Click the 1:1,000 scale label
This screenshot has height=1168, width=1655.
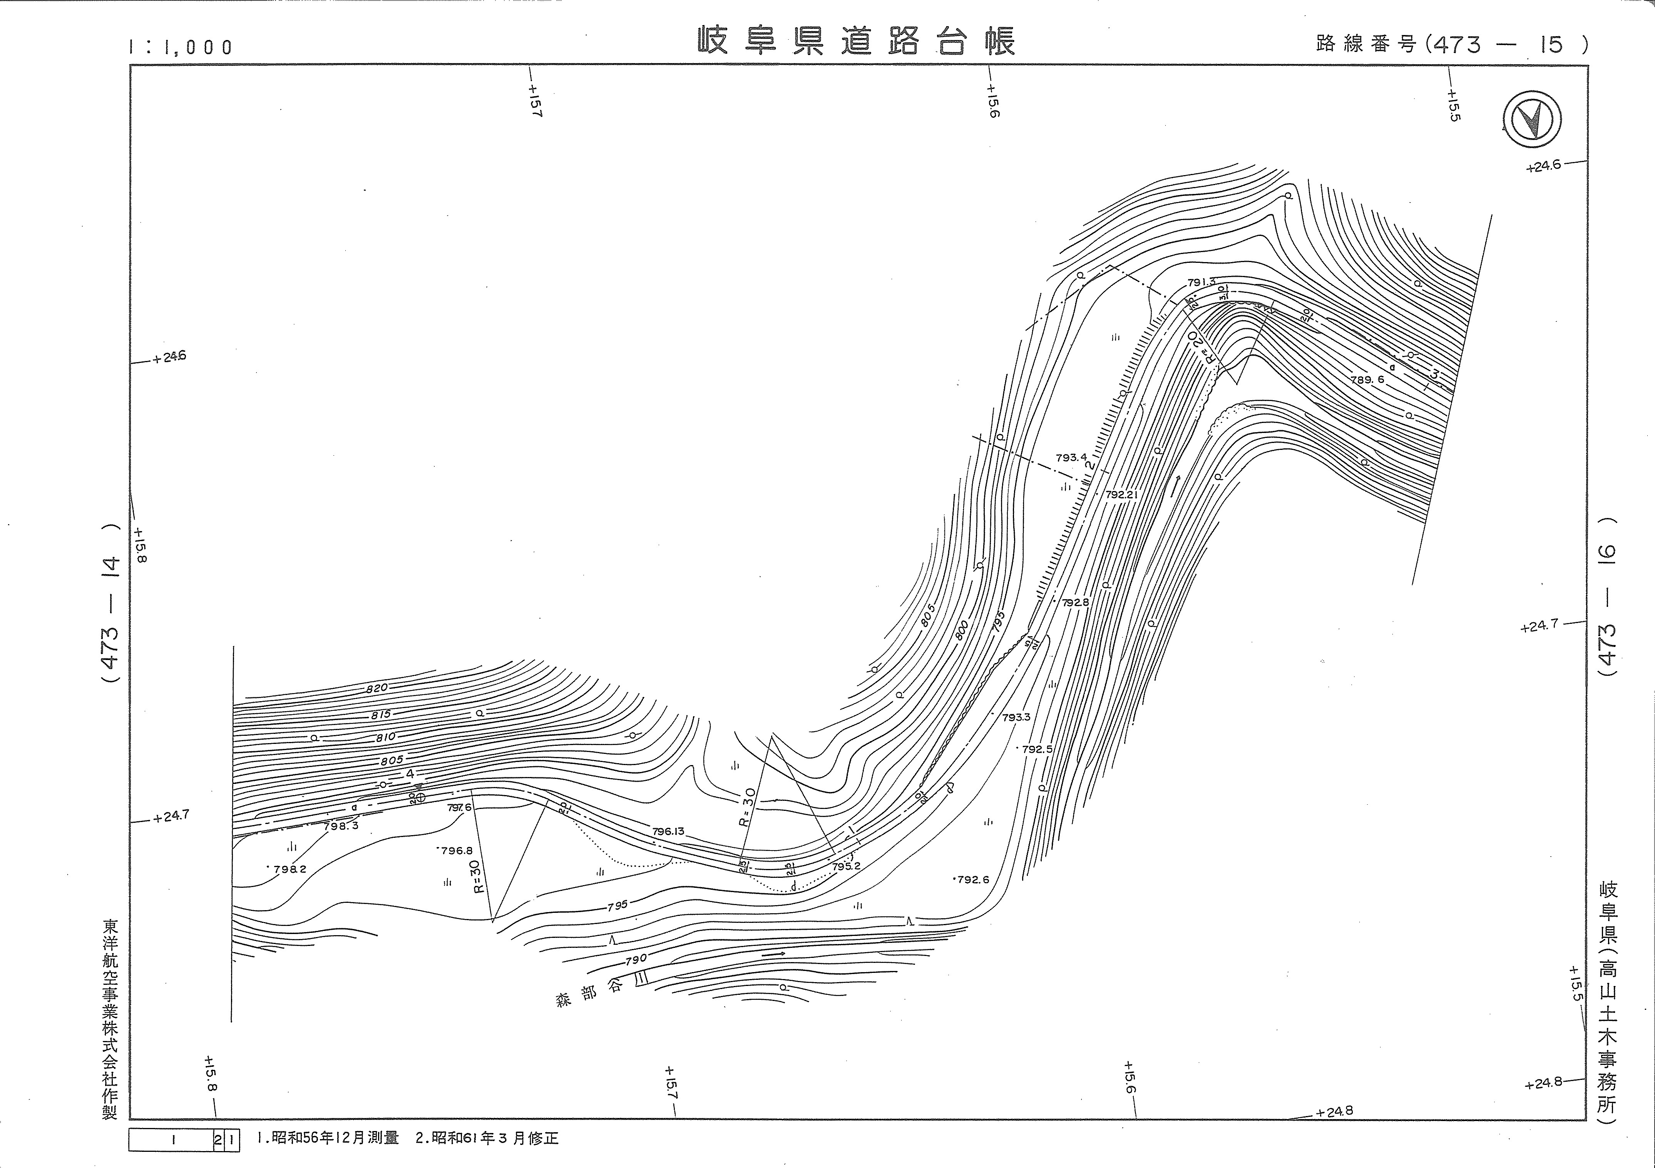(x=181, y=48)
